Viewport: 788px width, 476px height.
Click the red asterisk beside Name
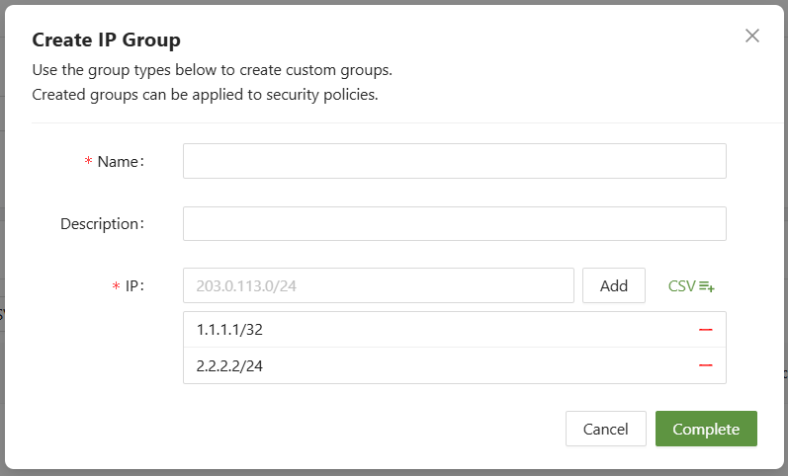pyautogui.click(x=88, y=162)
